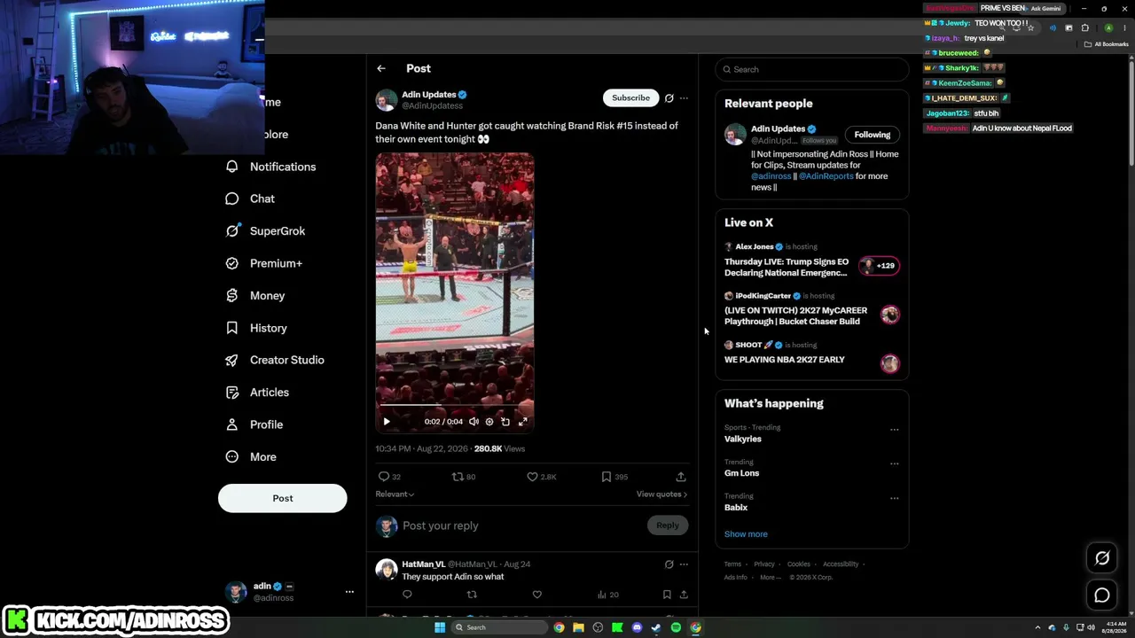The image size is (1135, 638).
Task: Click Show more under What's happening
Action: (746, 534)
